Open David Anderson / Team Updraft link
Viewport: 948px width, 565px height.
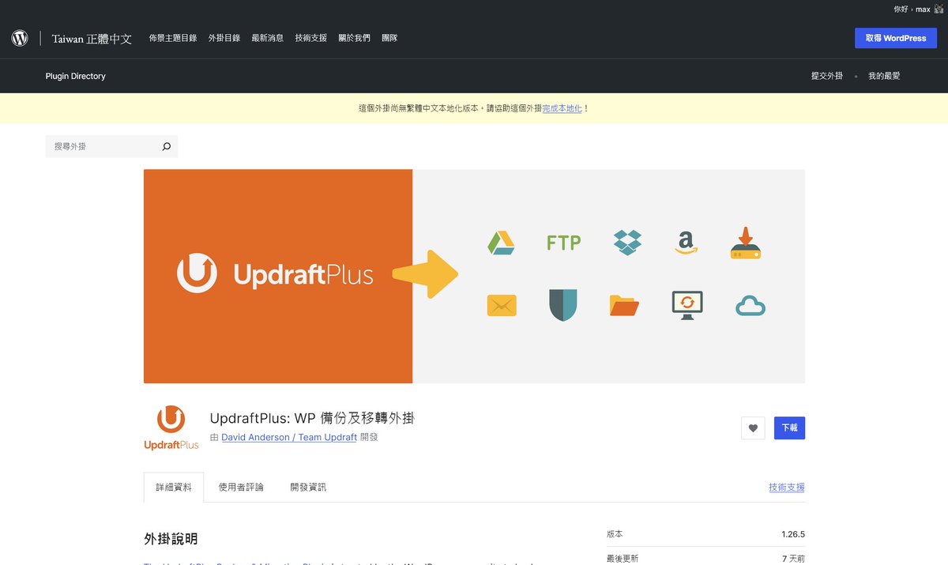pos(289,437)
